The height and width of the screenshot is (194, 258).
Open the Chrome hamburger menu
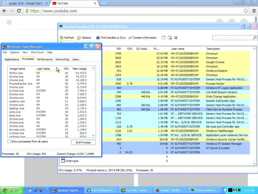(254, 11)
